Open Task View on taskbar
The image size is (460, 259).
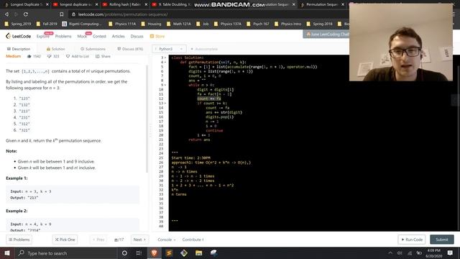(139, 253)
